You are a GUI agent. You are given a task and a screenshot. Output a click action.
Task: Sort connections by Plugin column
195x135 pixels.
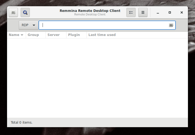(x=76, y=35)
